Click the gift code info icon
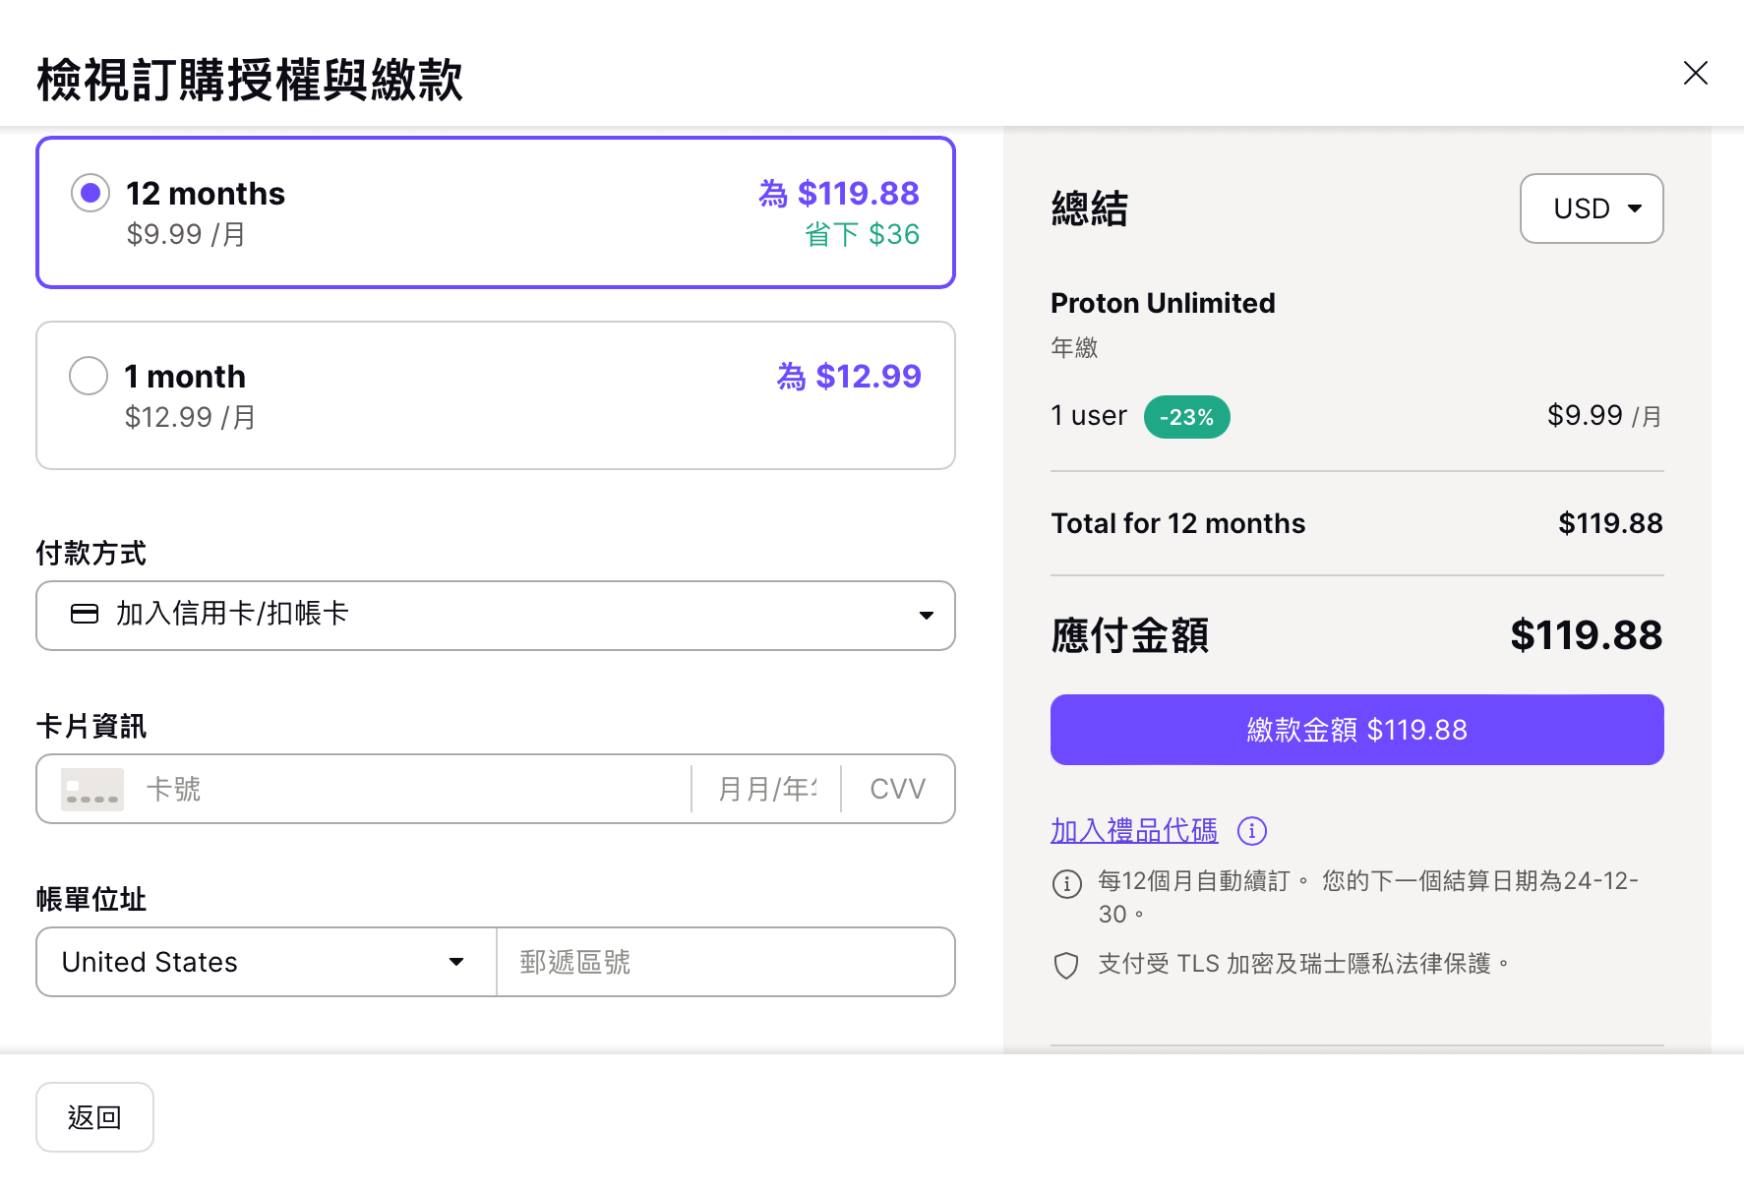The height and width of the screenshot is (1190, 1744). point(1252,831)
